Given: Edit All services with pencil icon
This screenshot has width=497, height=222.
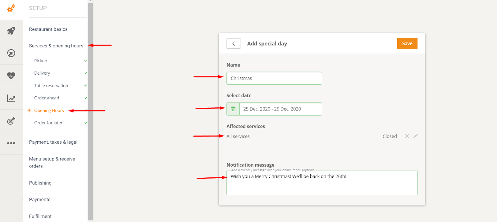Looking at the screenshot, I should [415, 136].
